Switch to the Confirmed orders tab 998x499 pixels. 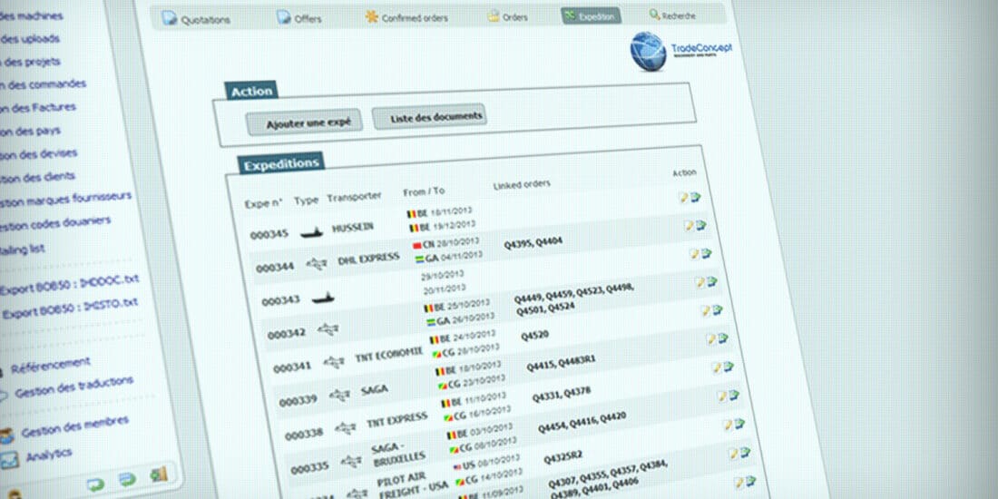406,18
